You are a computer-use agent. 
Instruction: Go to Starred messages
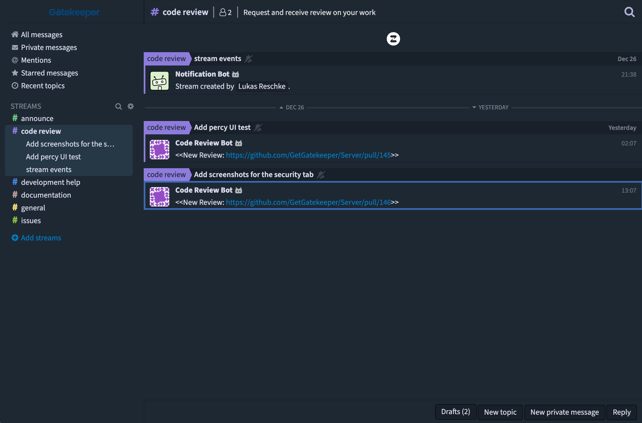pyautogui.click(x=49, y=73)
